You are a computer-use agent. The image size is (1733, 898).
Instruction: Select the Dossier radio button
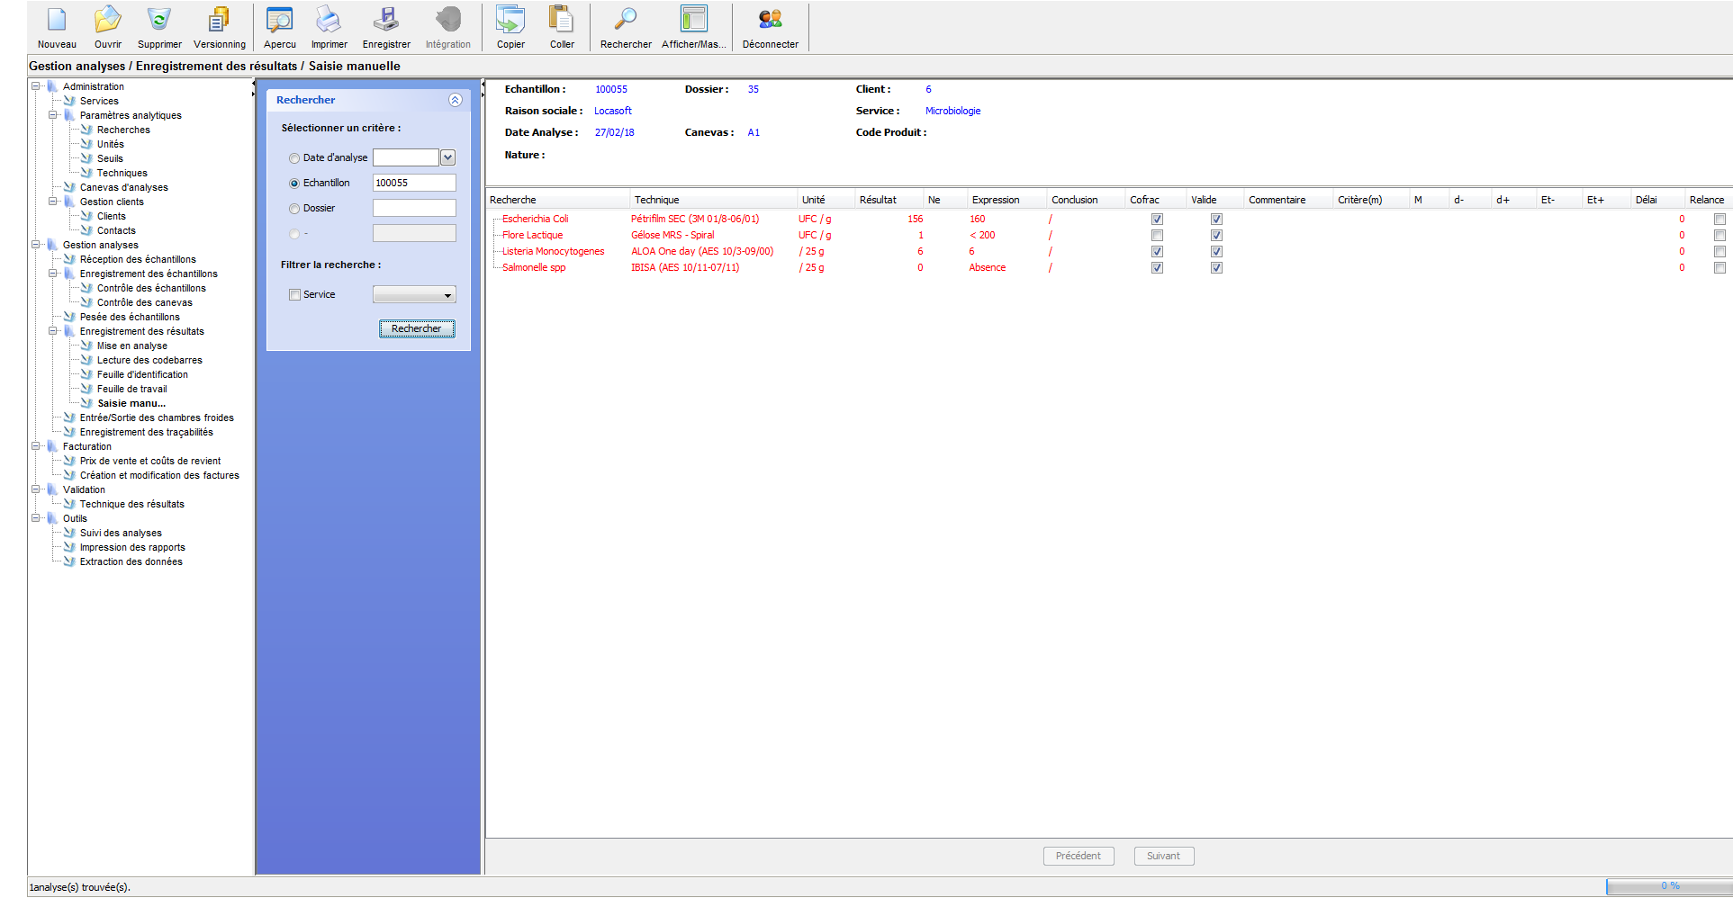click(294, 209)
